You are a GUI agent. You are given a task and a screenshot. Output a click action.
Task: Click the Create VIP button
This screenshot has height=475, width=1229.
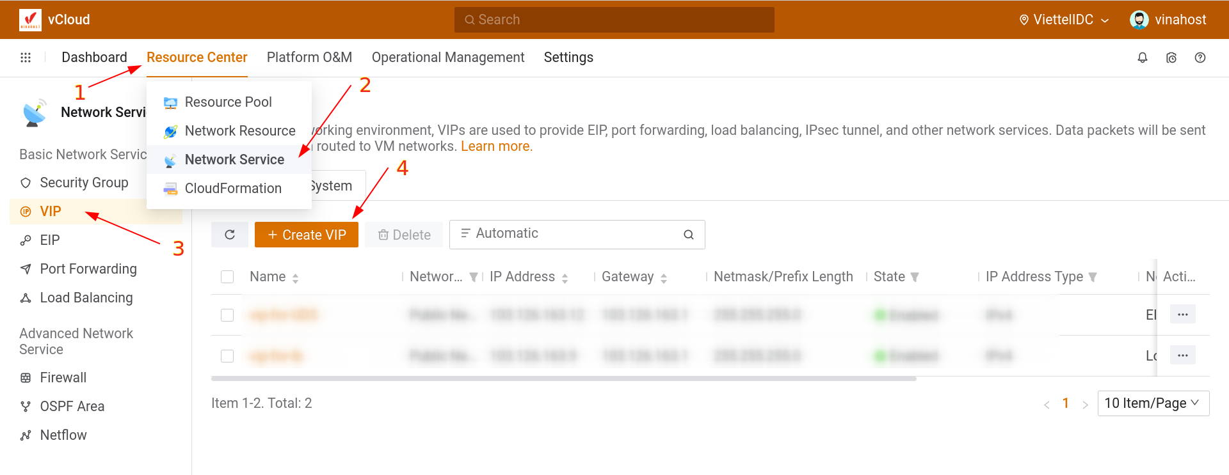[x=307, y=235]
